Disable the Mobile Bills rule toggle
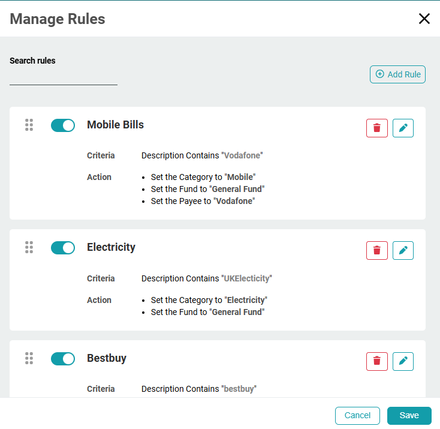This screenshot has height=429, width=440. (x=63, y=125)
